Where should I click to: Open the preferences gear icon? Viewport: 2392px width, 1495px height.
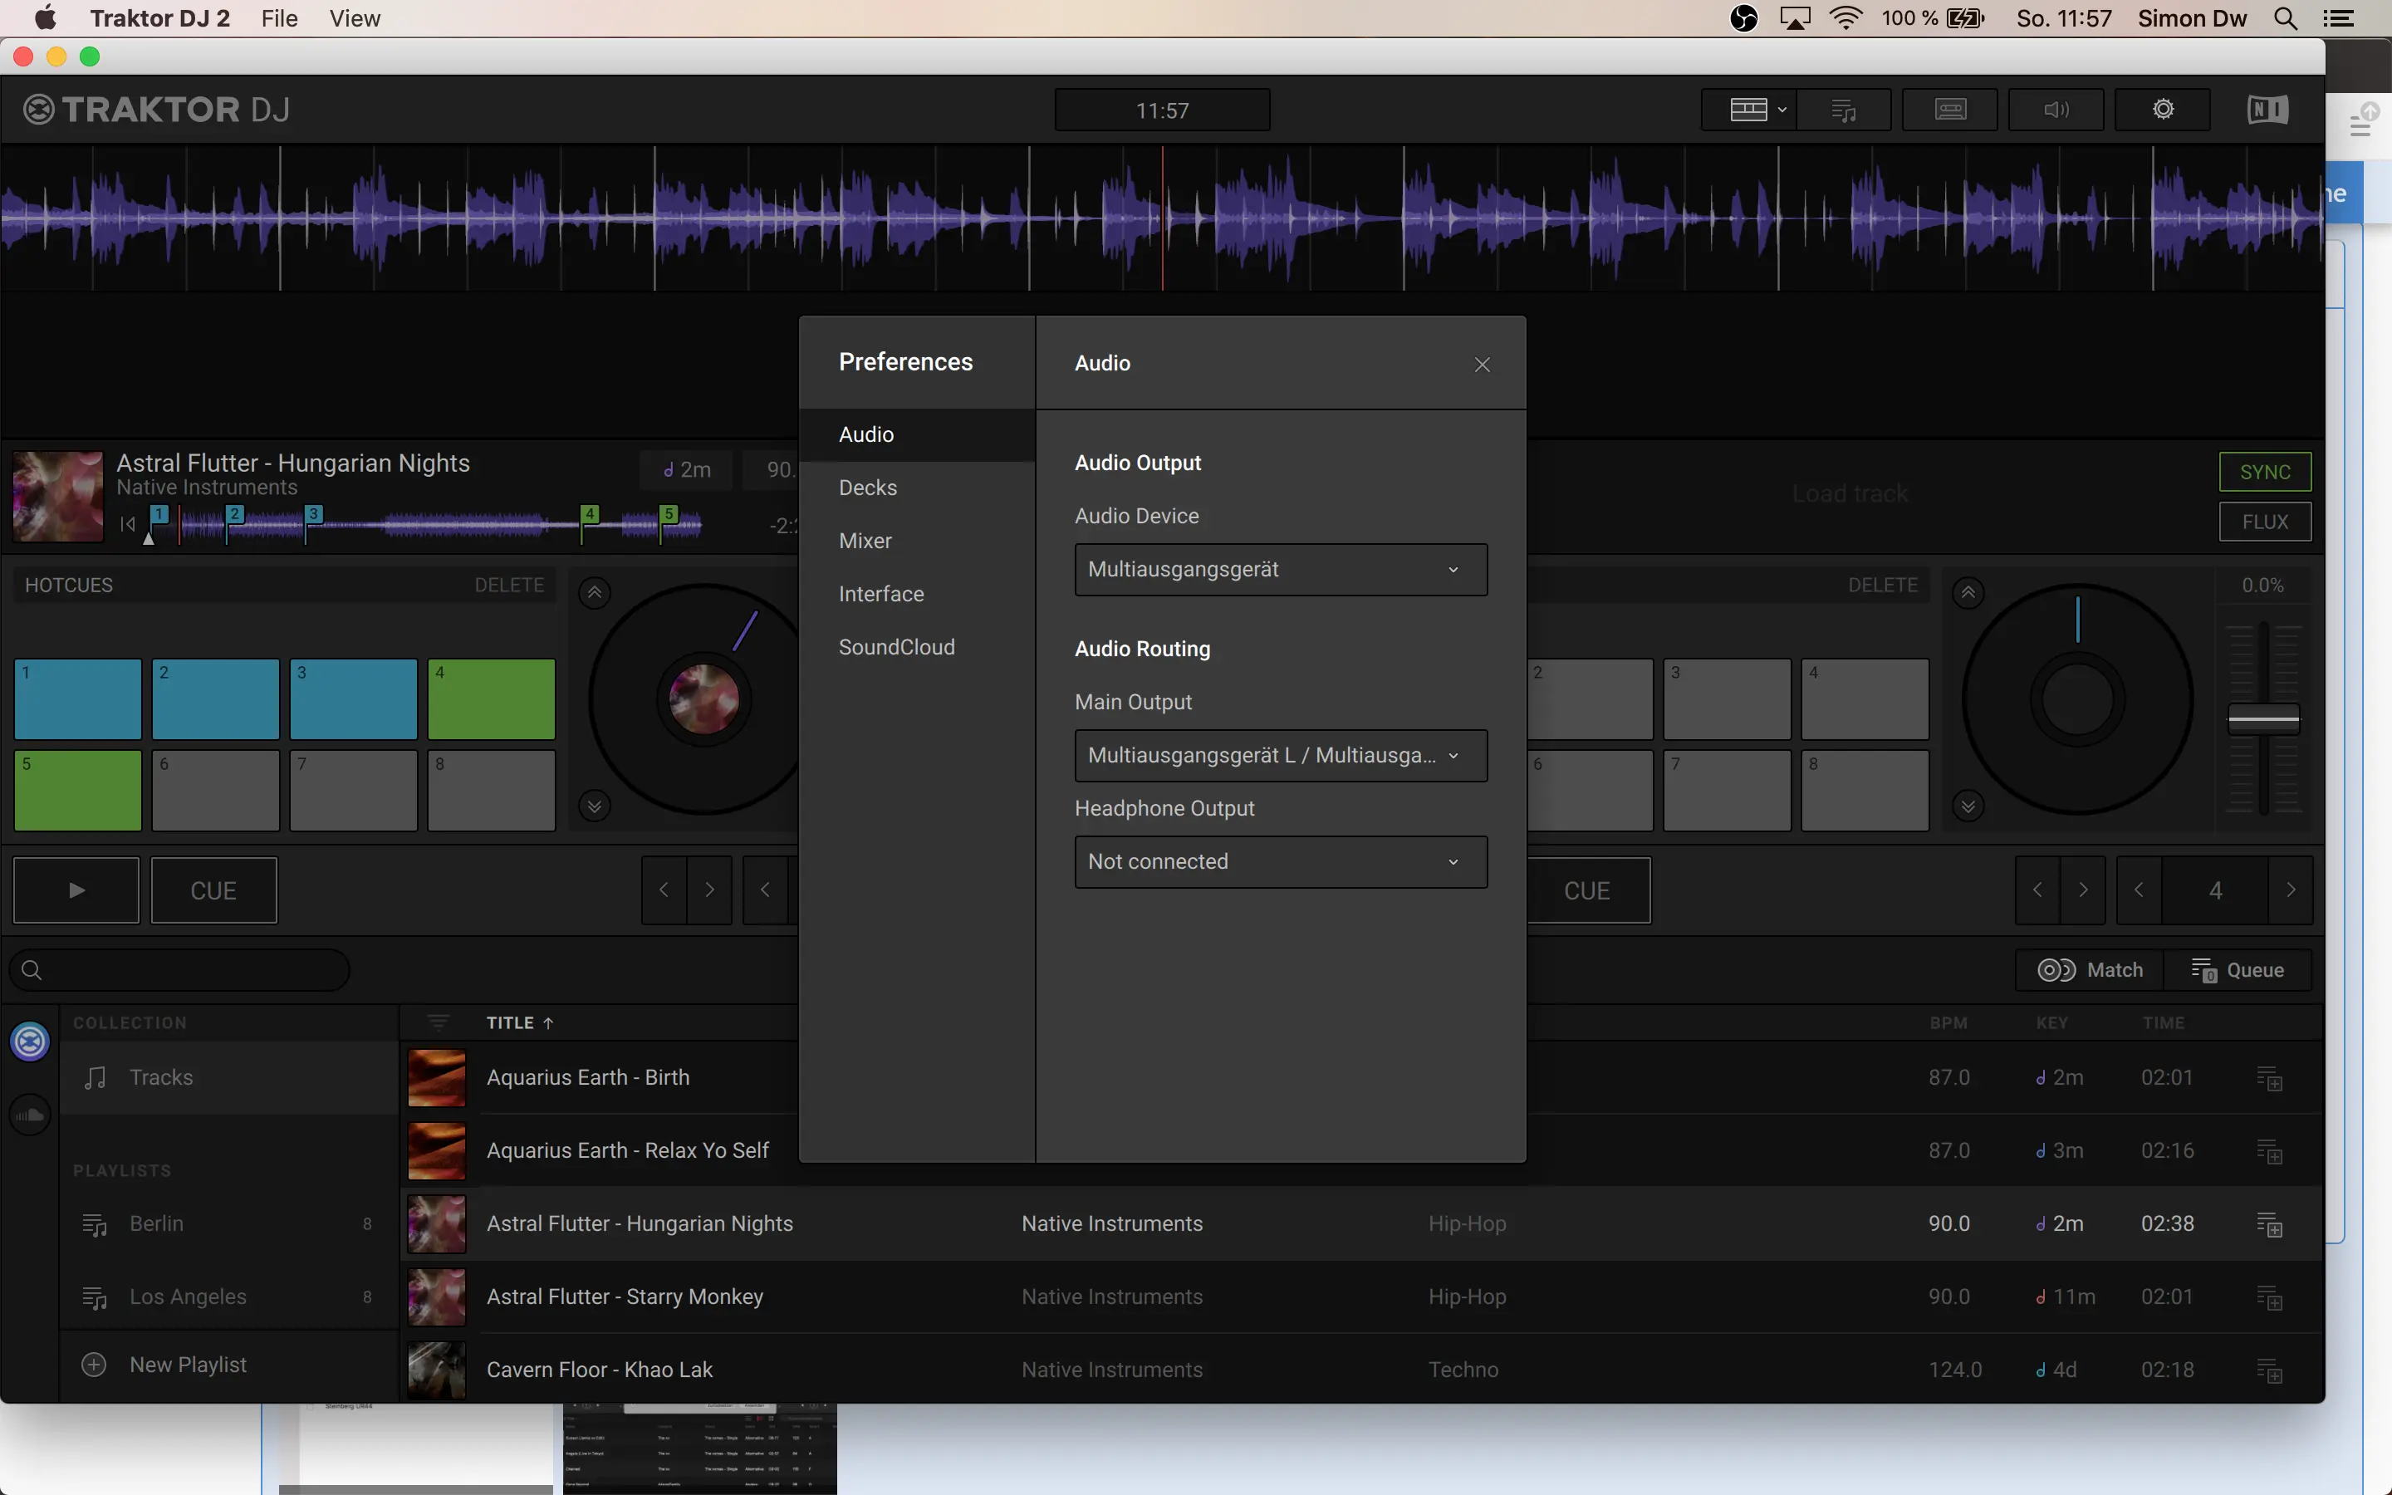[x=2163, y=110]
